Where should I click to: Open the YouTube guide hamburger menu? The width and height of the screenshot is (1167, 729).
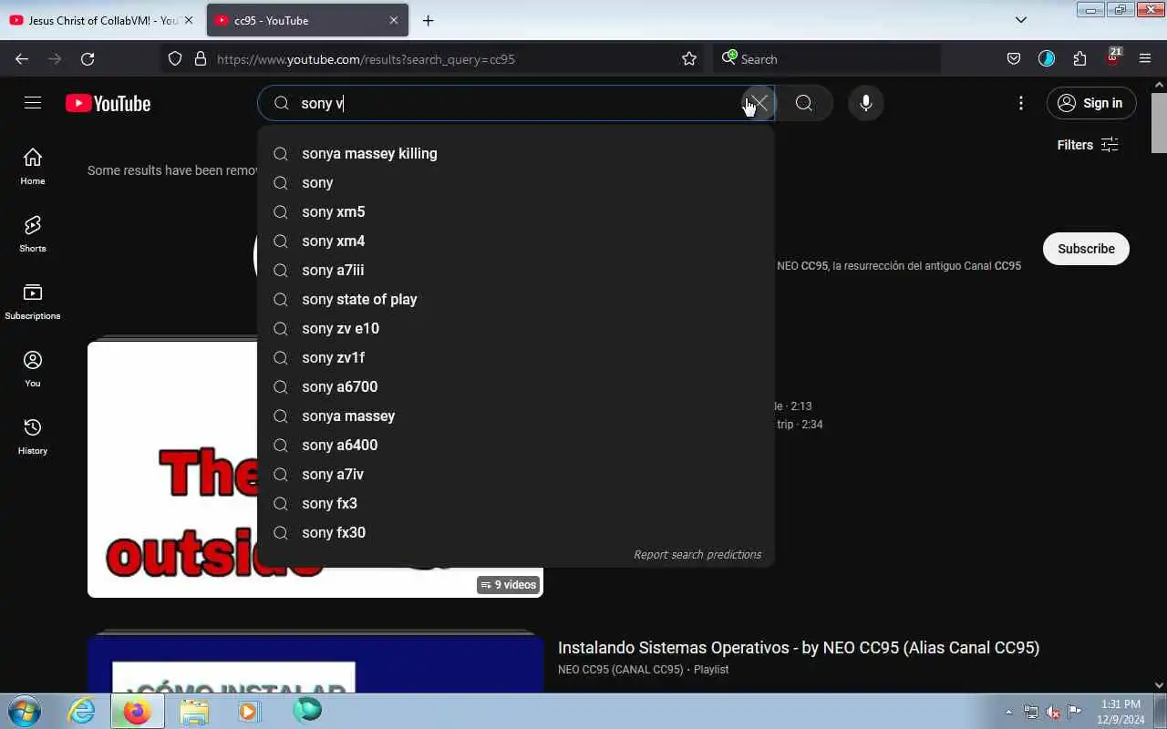(x=33, y=103)
